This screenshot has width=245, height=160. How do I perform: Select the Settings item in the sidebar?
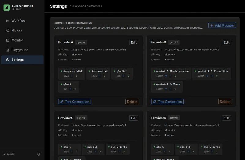(22, 60)
